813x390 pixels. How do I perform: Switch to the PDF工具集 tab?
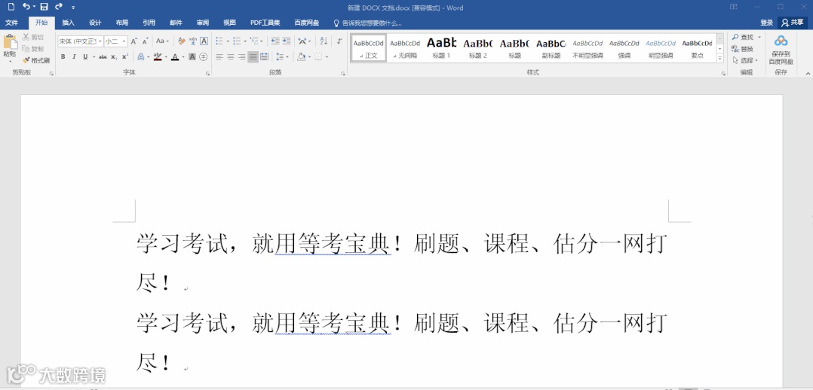(265, 23)
